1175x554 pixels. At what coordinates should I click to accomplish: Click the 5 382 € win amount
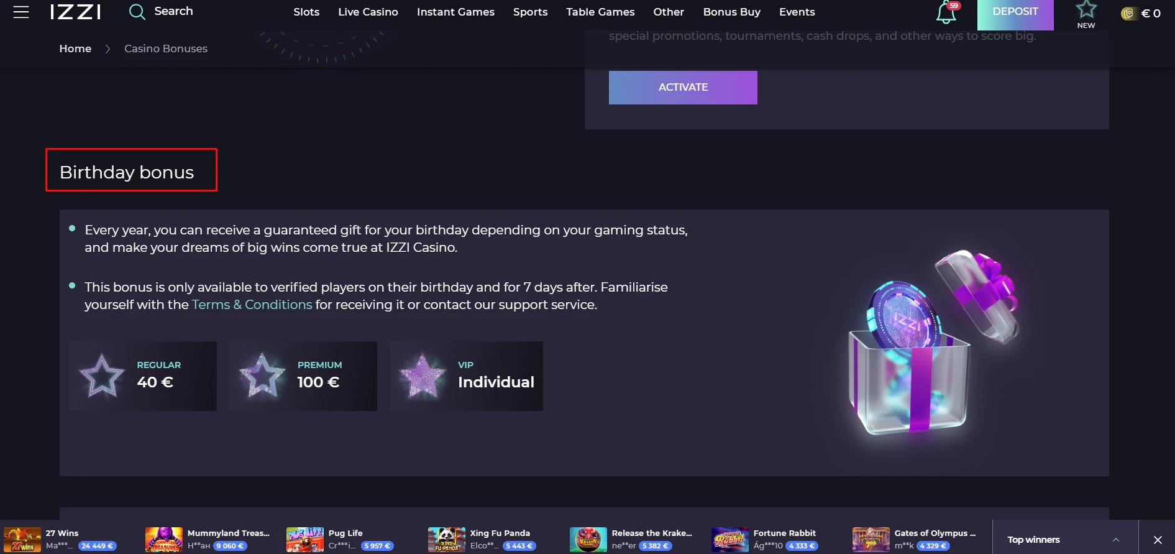[x=656, y=546]
